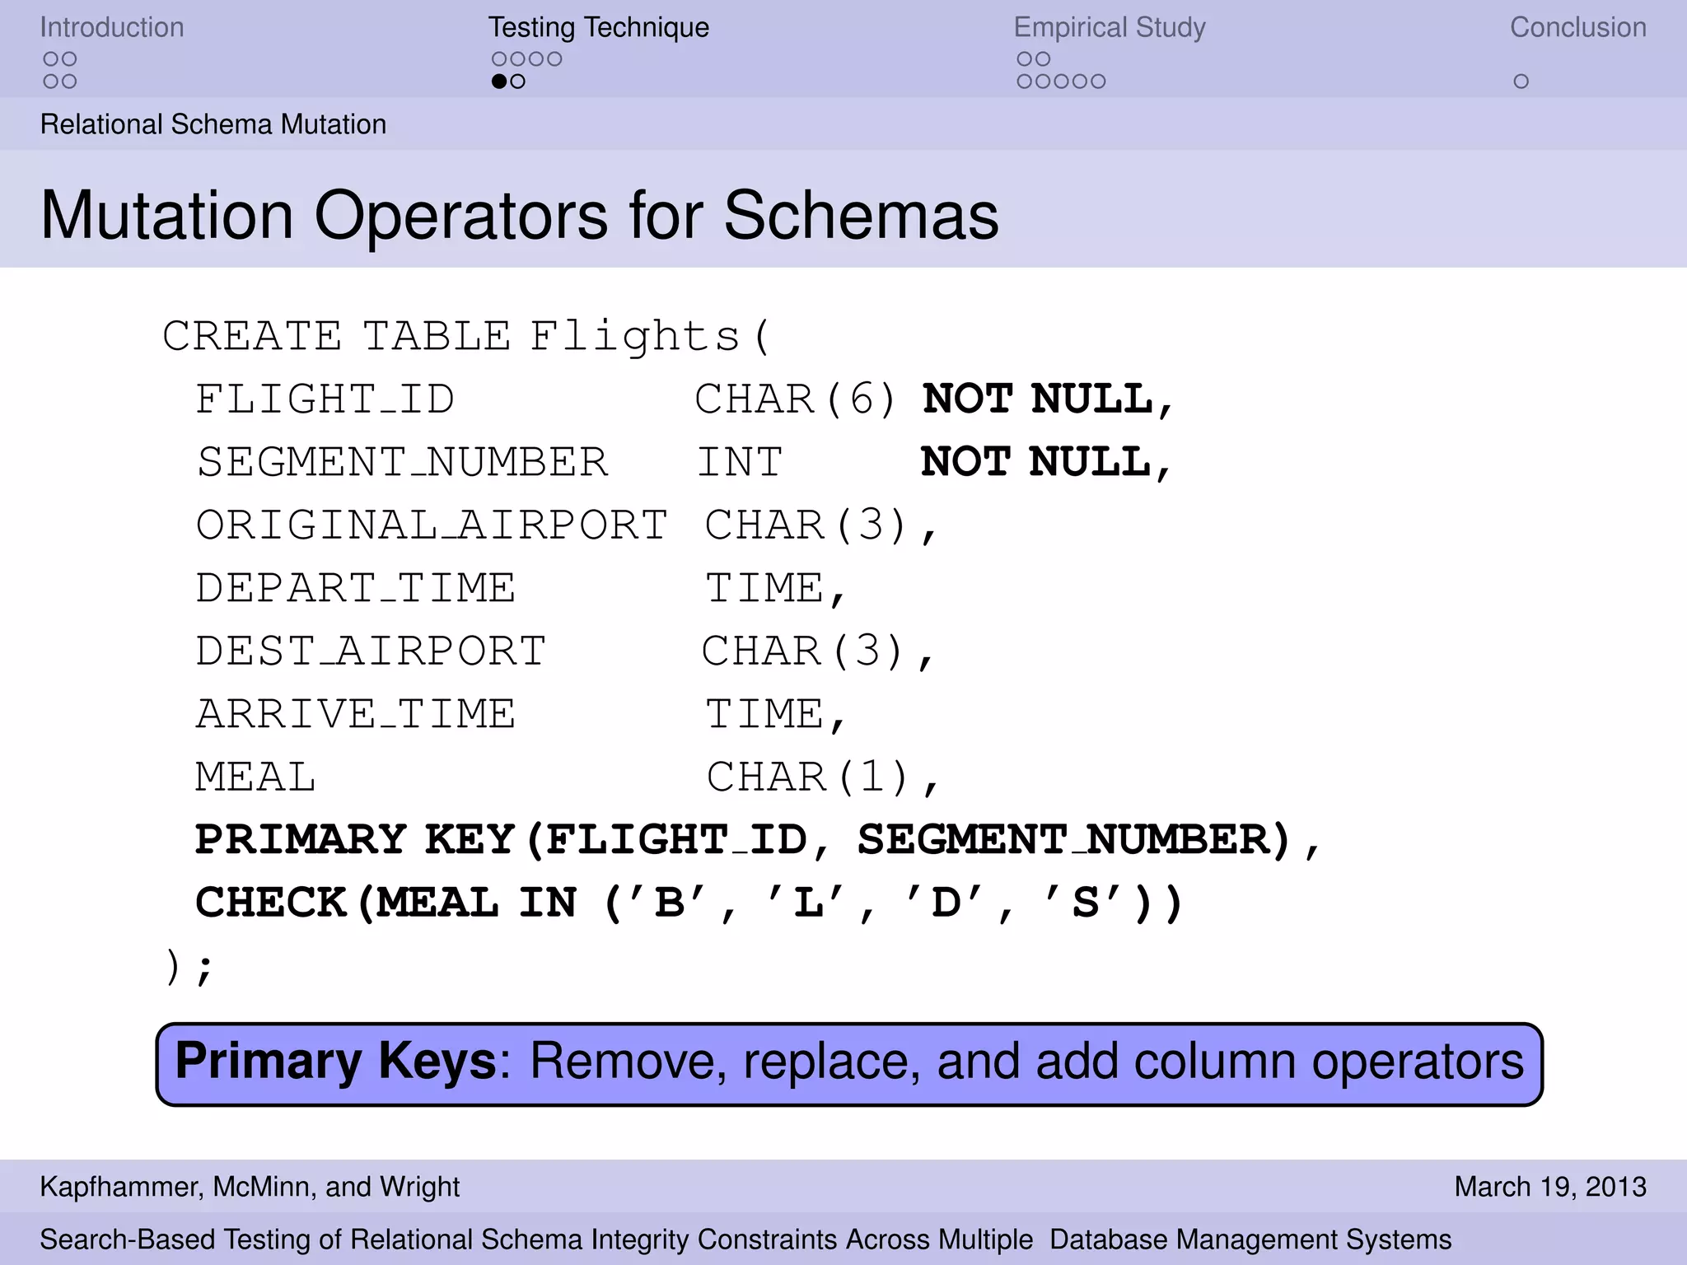
Task: Click the MEAL column name
Action: tap(256, 777)
